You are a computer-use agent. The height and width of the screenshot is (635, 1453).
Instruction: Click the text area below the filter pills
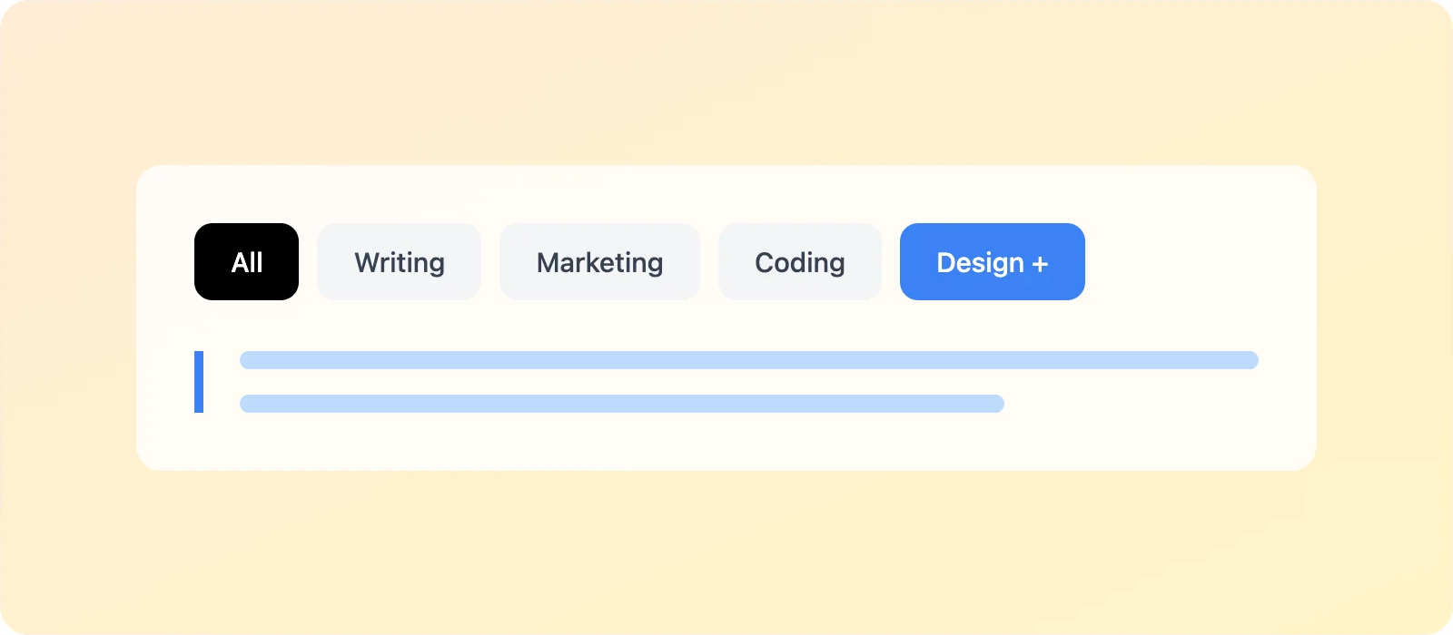pos(726,381)
